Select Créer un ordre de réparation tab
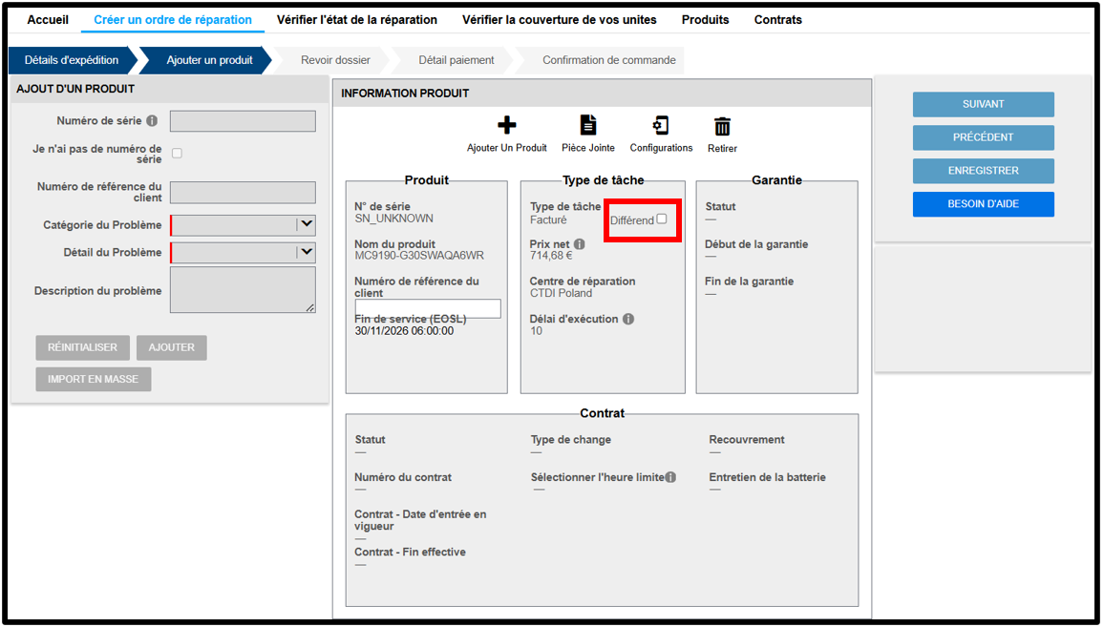The width and height of the screenshot is (1104, 627). [173, 20]
